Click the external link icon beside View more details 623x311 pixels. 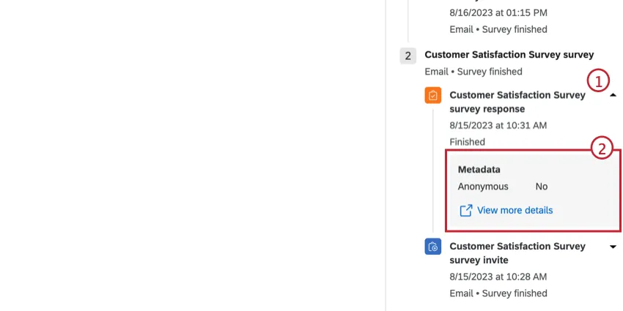tap(465, 211)
